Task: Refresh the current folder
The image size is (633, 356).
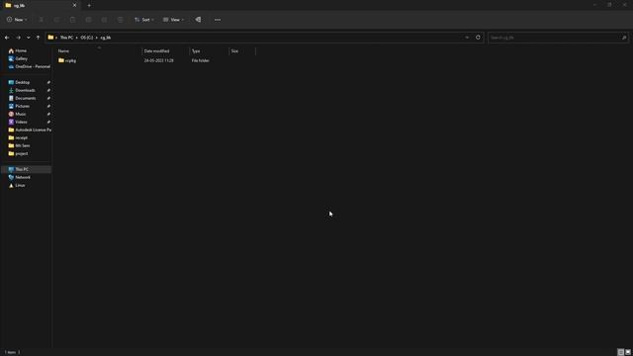Action: [x=478, y=38]
